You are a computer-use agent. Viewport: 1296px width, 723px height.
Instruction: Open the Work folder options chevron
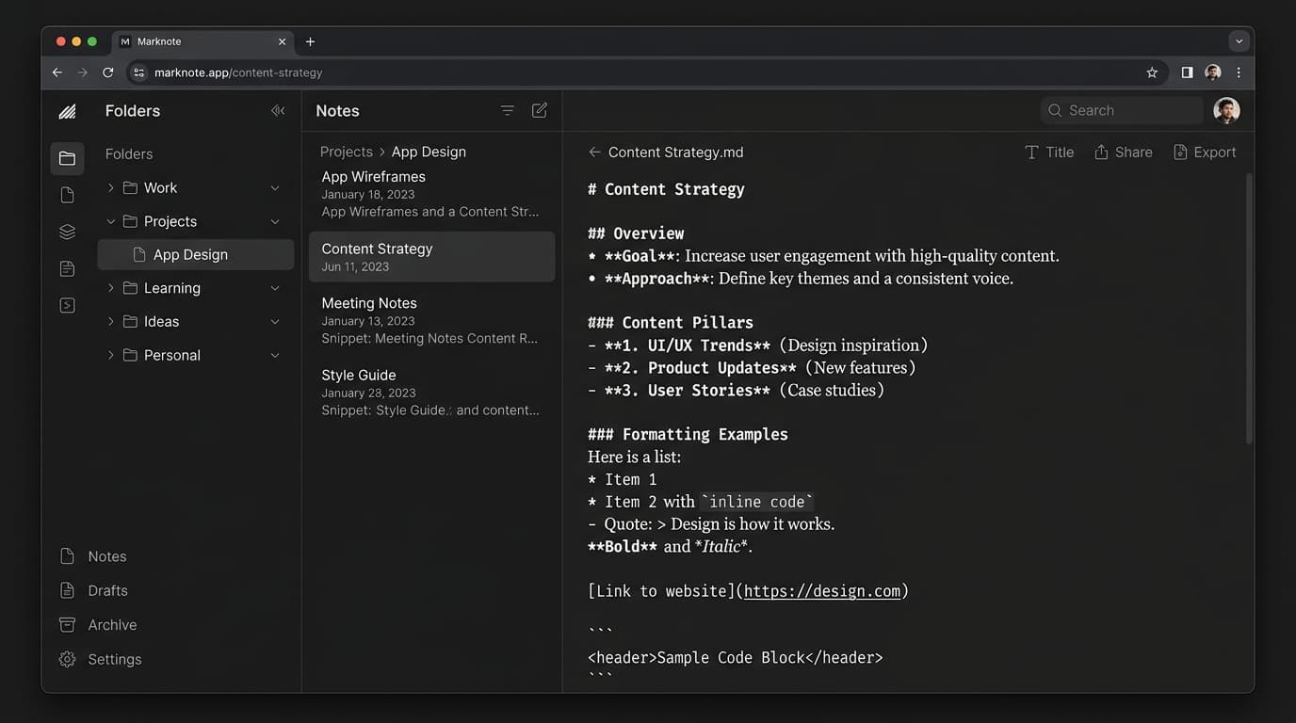pos(275,188)
